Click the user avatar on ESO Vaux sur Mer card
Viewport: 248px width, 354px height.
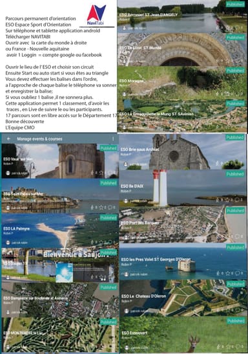8,173
